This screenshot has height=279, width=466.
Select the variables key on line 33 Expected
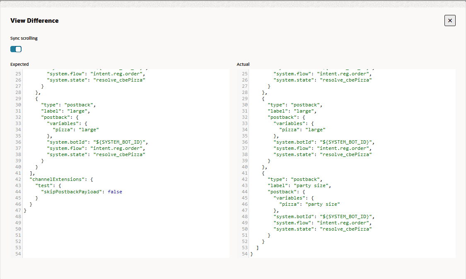(x=66, y=123)
